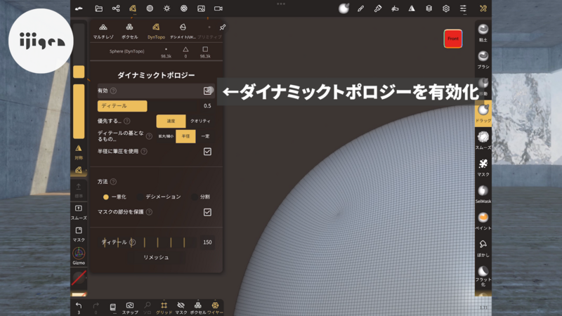Set detail basis to 一定

[205, 136]
